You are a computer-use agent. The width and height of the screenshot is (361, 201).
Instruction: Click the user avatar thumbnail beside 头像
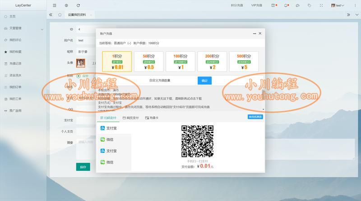click(81, 63)
